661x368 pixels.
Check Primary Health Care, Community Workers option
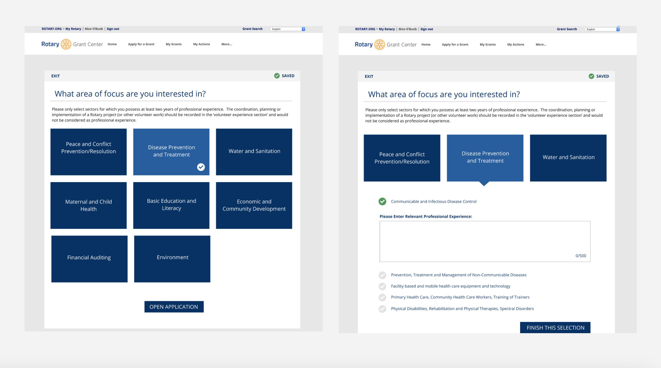coord(382,297)
